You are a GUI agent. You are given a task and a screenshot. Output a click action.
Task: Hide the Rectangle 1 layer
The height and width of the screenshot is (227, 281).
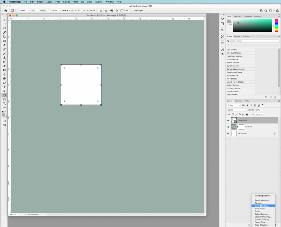pos(228,120)
